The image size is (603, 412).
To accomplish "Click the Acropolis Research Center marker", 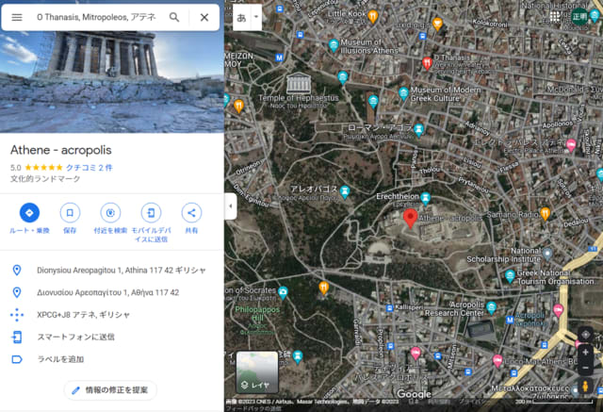I will click(x=491, y=307).
